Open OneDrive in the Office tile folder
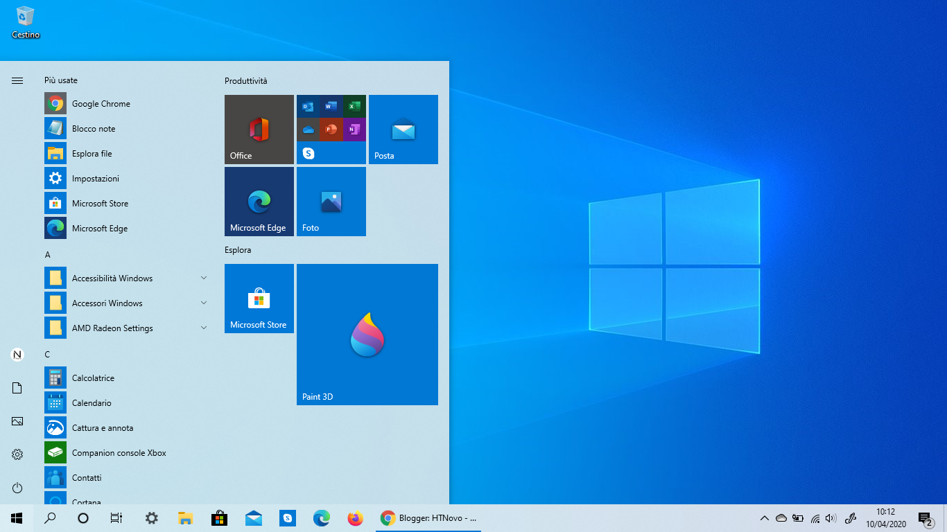Screen dimensions: 947x532 pyautogui.click(x=309, y=130)
